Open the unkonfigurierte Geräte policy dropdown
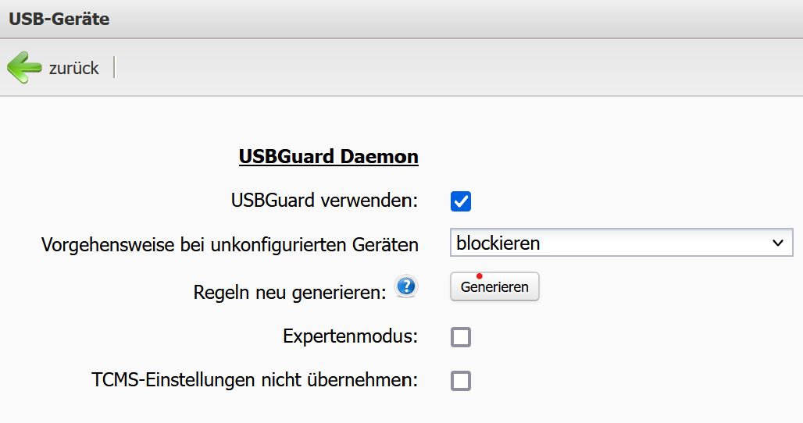This screenshot has width=803, height=423. pyautogui.click(x=621, y=243)
